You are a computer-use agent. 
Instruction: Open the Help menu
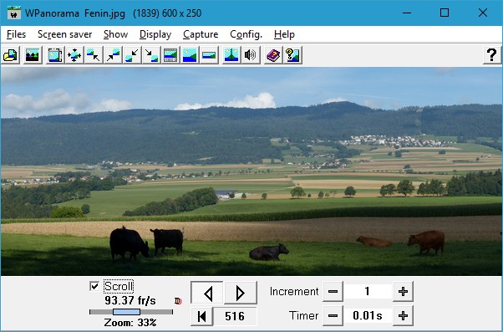(x=284, y=34)
